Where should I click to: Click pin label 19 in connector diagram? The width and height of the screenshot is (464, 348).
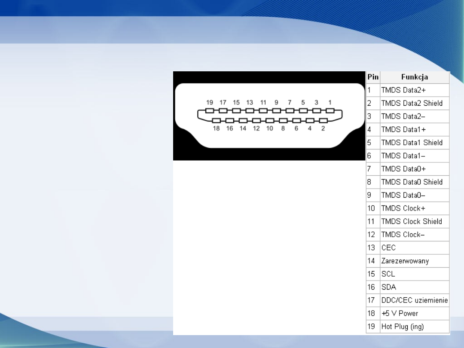(210, 102)
